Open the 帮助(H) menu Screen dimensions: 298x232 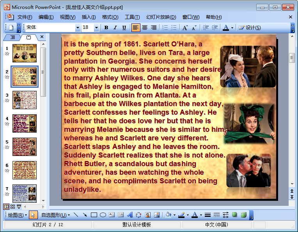coord(214,17)
